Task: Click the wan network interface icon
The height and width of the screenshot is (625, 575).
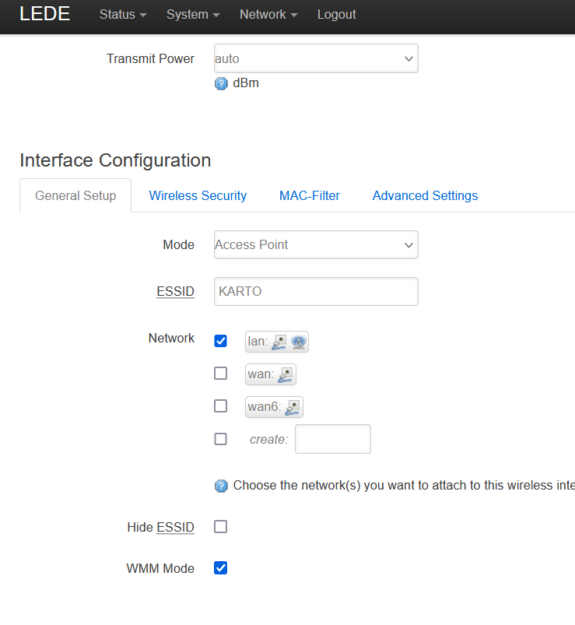Action: point(286,375)
